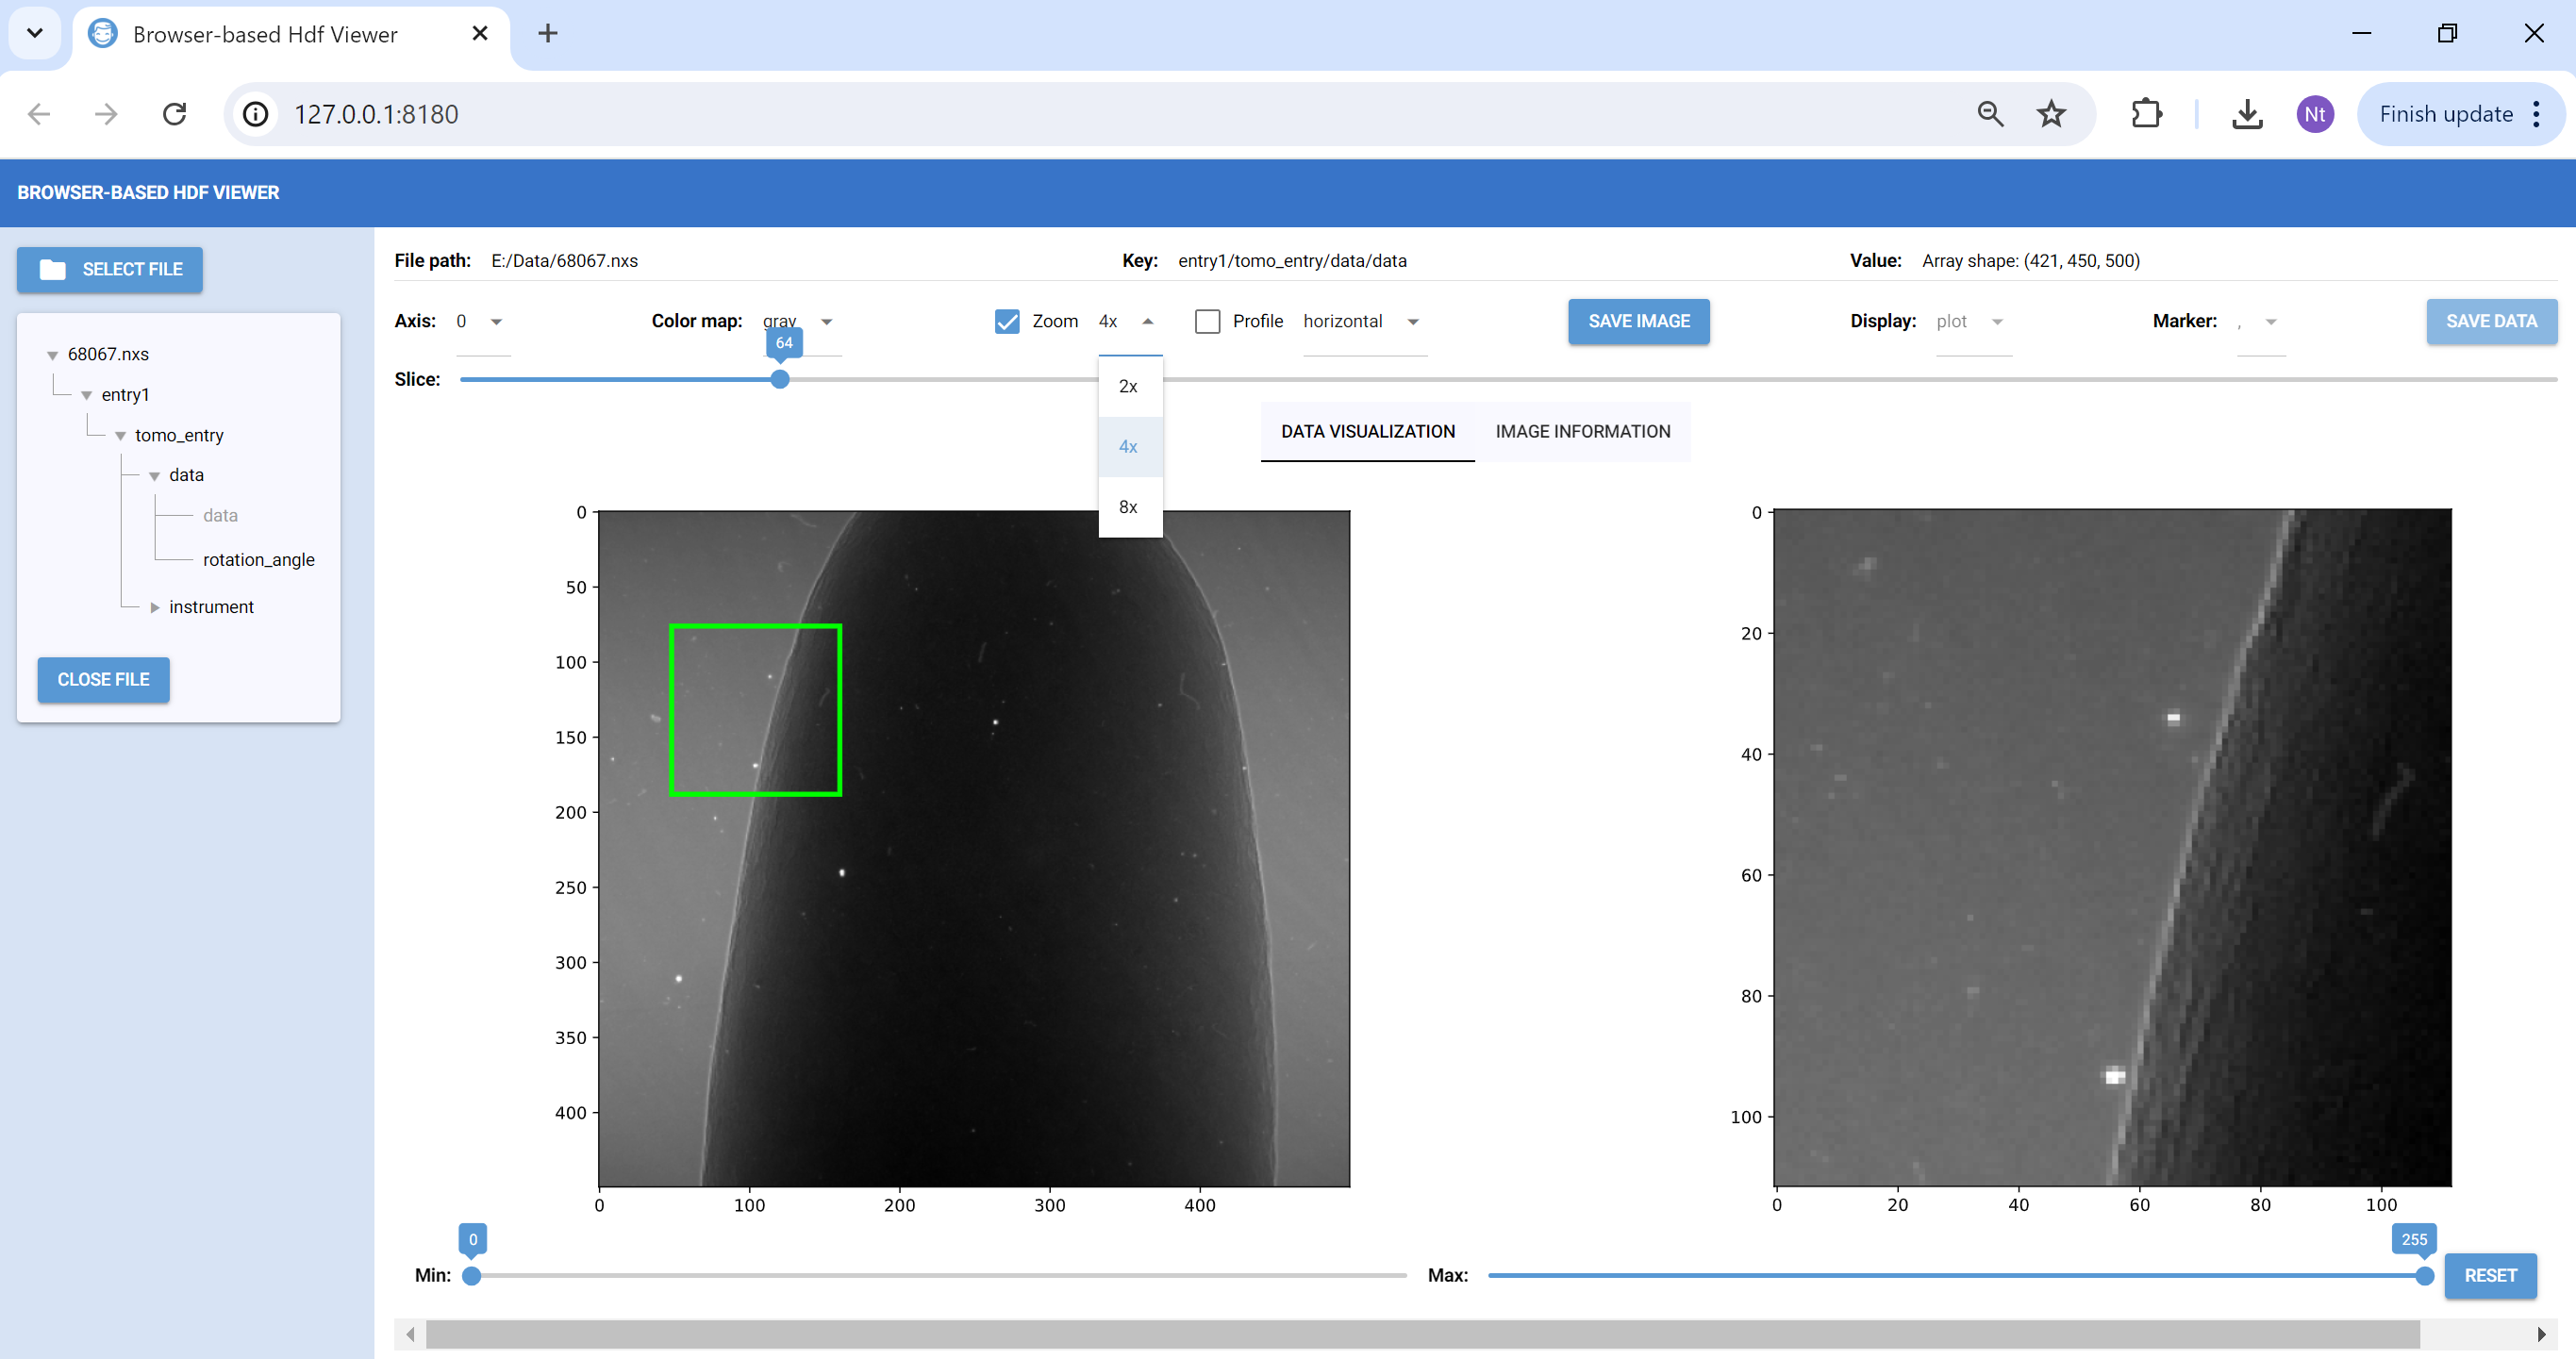The width and height of the screenshot is (2576, 1359).
Task: Open the Chrome three-dot menu
Action: [x=2537, y=114]
